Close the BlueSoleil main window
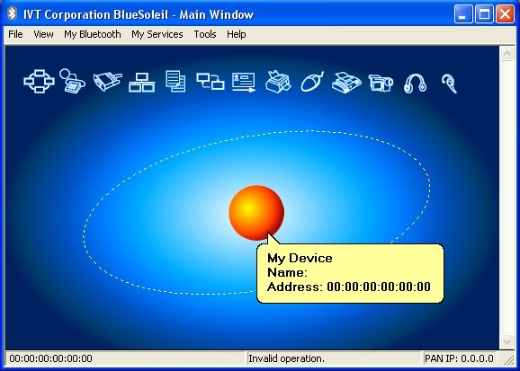The height and width of the screenshot is (371, 520). click(505, 14)
